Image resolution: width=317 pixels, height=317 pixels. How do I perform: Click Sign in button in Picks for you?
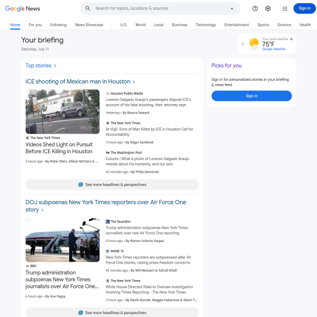pos(251,96)
